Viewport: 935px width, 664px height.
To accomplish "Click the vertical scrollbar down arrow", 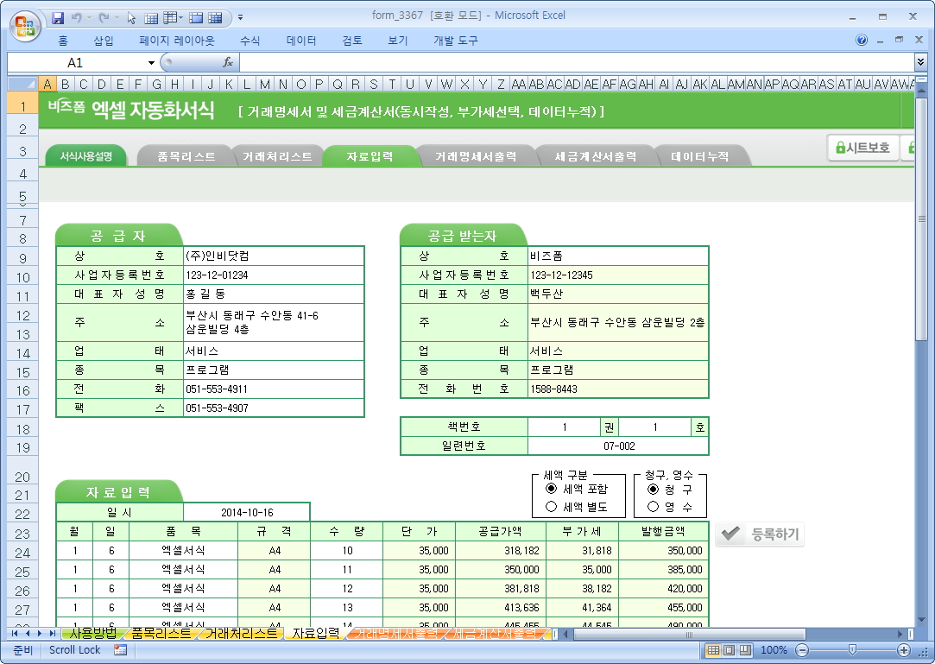I will pyautogui.click(x=921, y=621).
